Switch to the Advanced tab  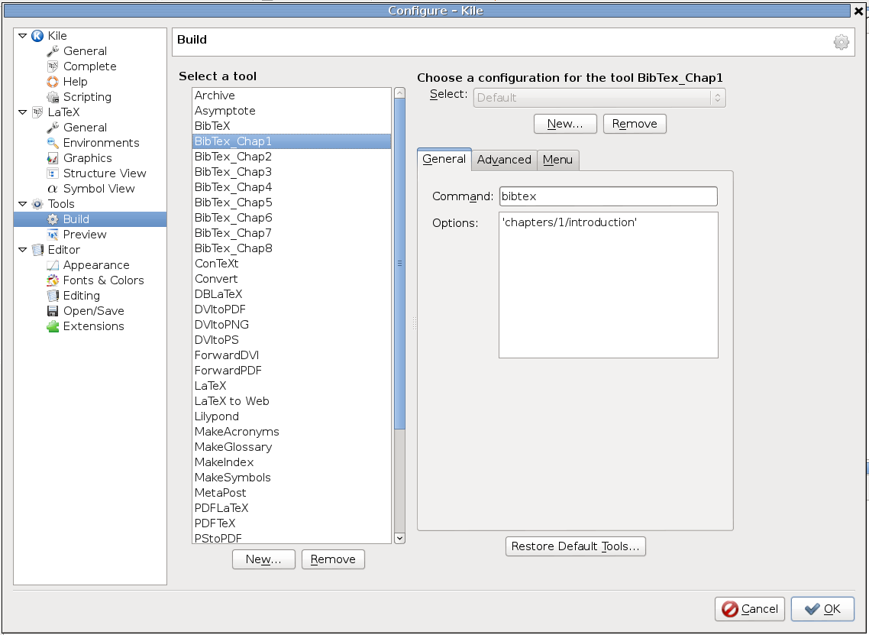click(x=504, y=160)
